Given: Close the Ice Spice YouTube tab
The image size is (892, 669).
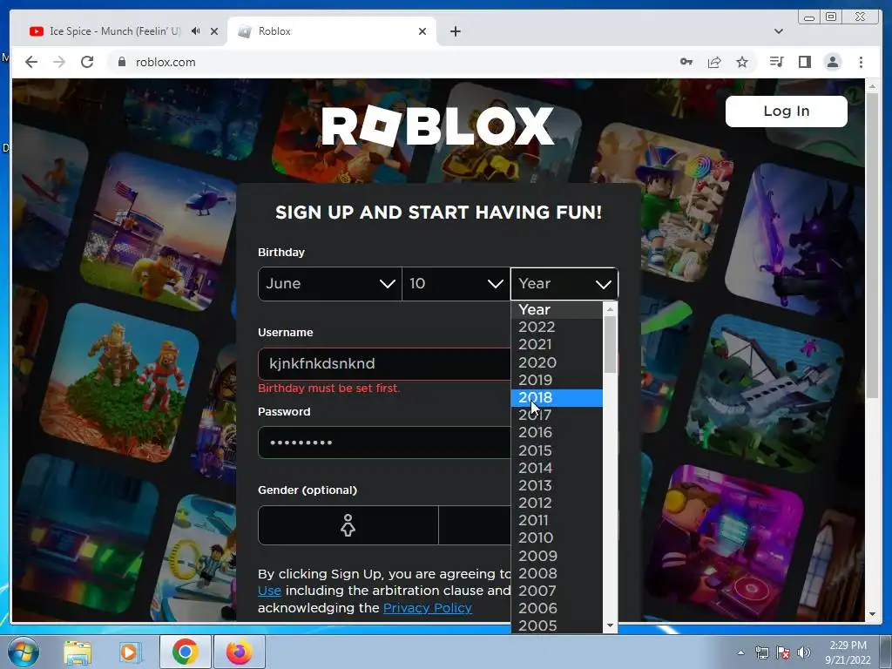Looking at the screenshot, I should pyautogui.click(x=214, y=31).
